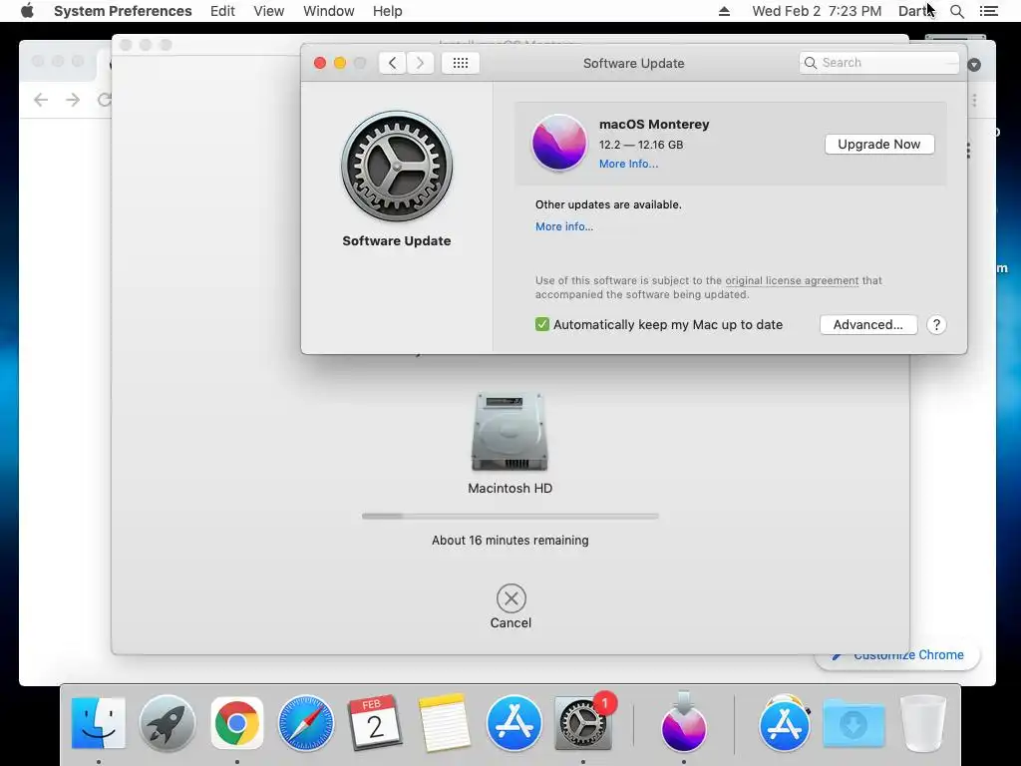Viewport: 1021px width, 766px height.
Task: Click the About 16 minutes remaining text
Action: 510,540
